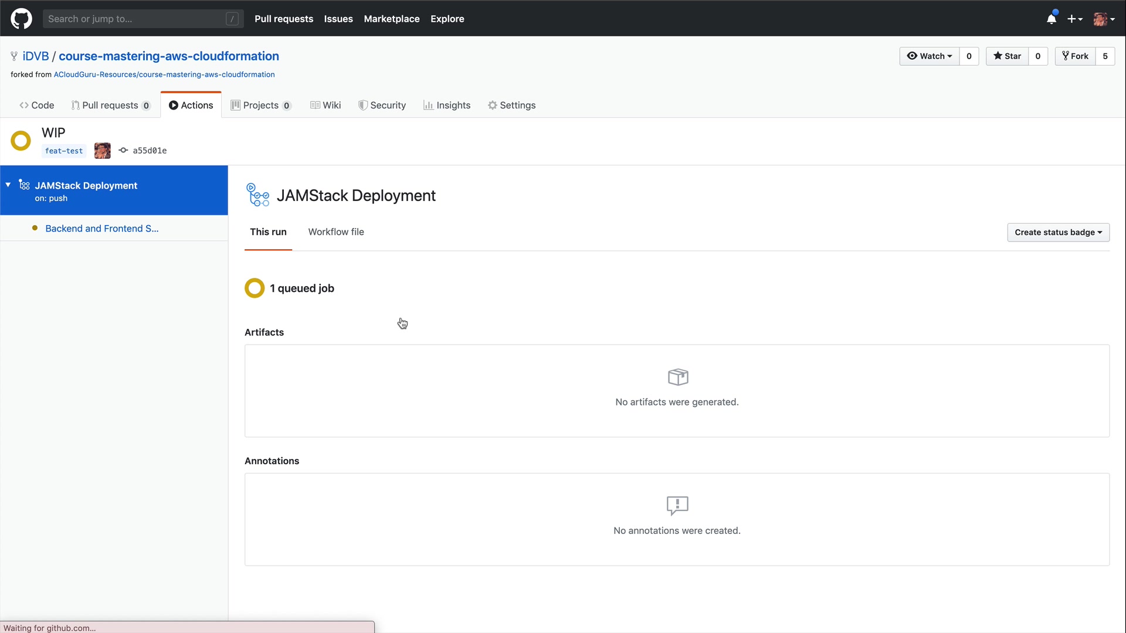Click the JAMStack Deployment workflow icon in sidebar
The image size is (1126, 633).
point(24,185)
